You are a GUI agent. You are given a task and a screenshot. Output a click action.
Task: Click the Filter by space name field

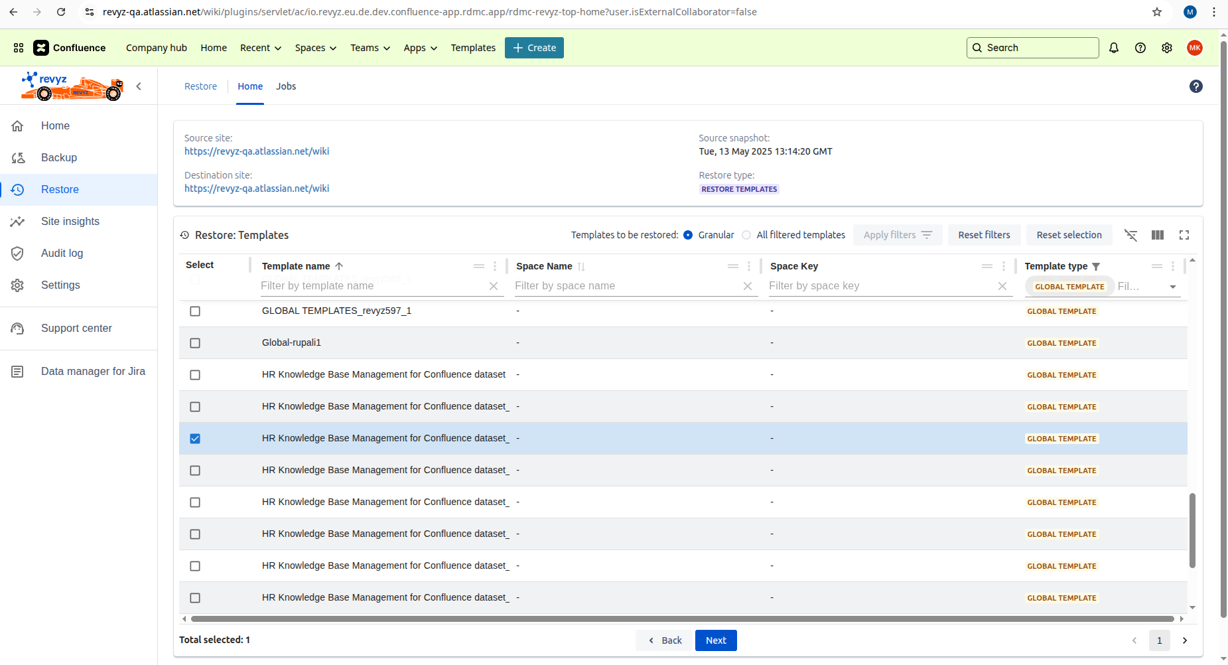626,286
